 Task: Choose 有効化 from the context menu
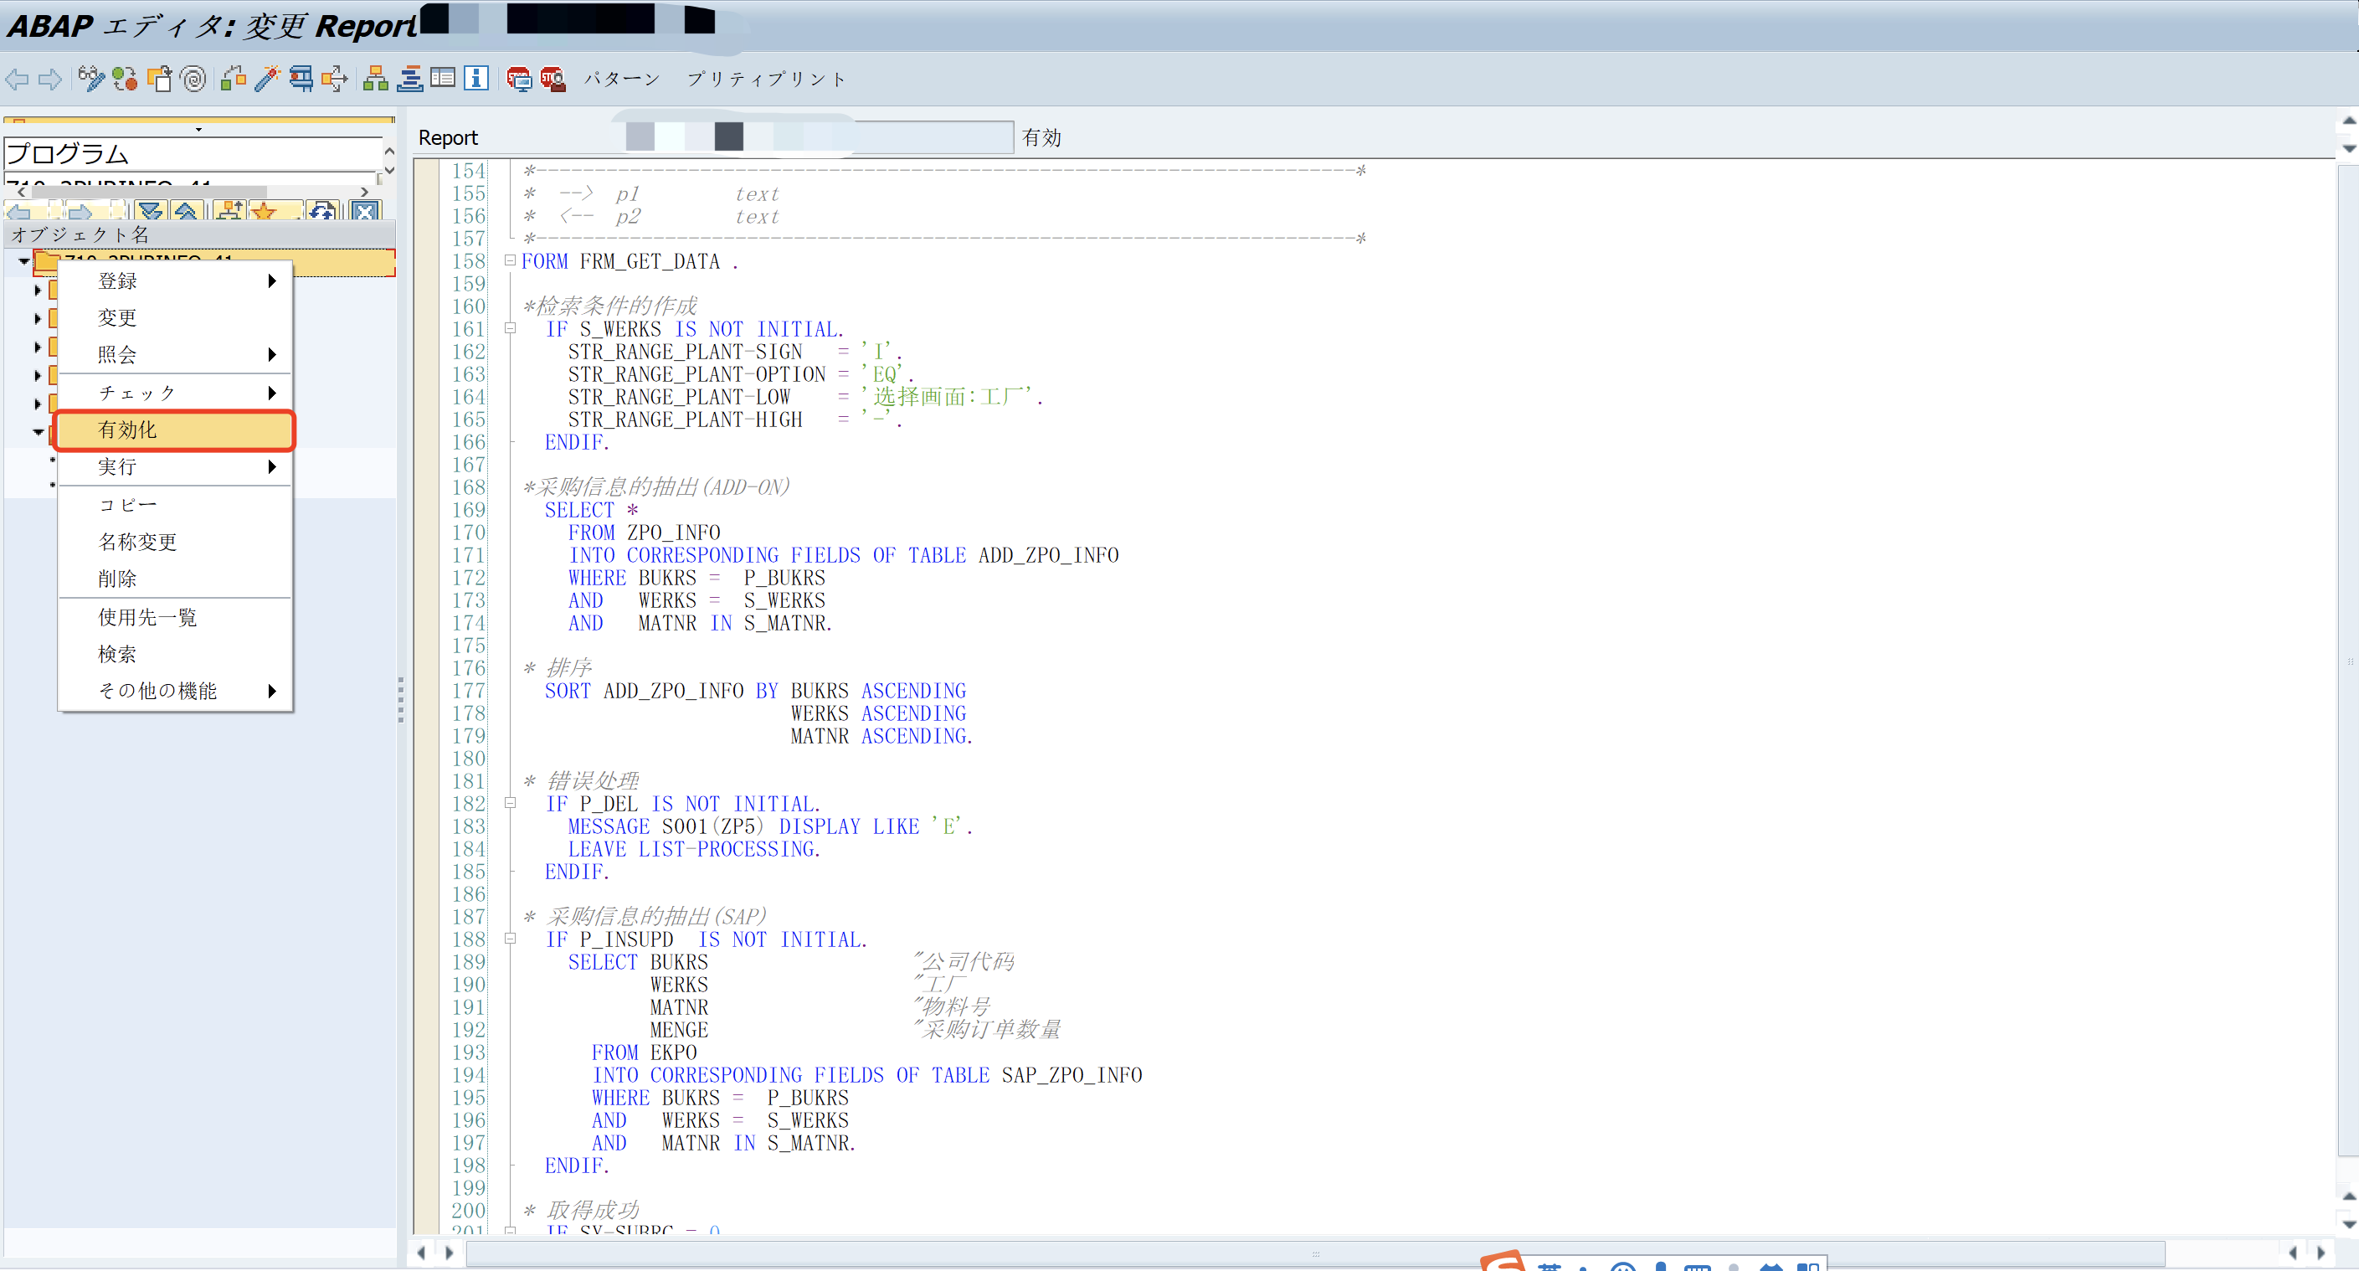[126, 430]
